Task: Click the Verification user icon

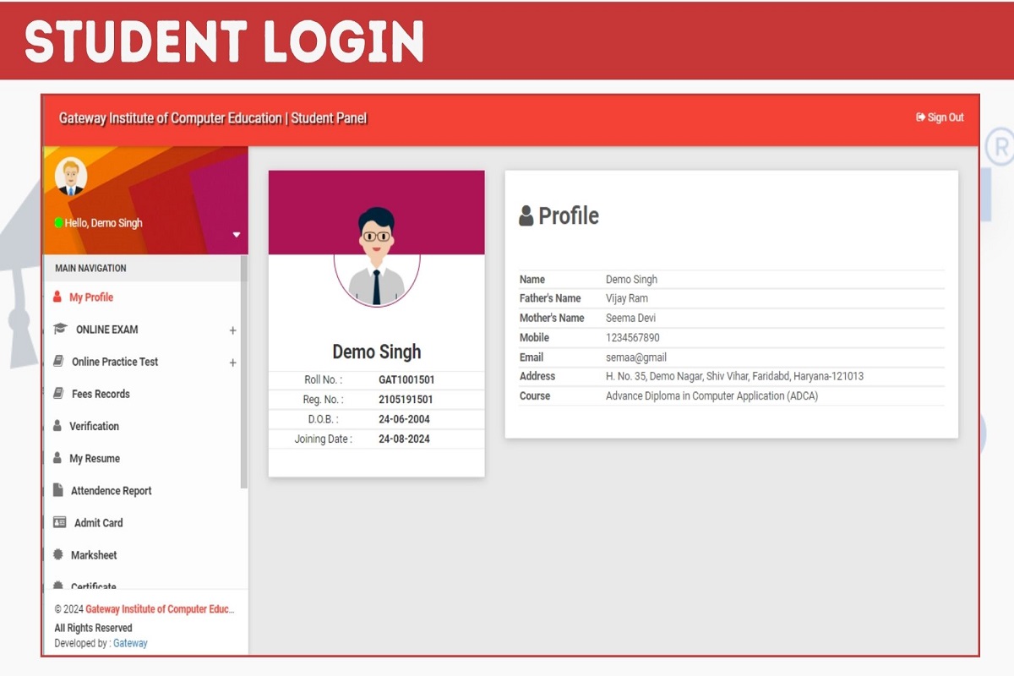Action: pos(57,426)
